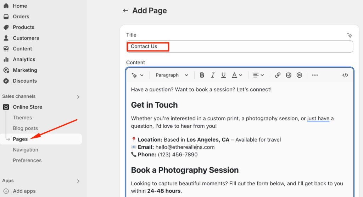Screen dimensions: 363x197
Task: Expand the Apps section chevron
Action: click(x=78, y=181)
